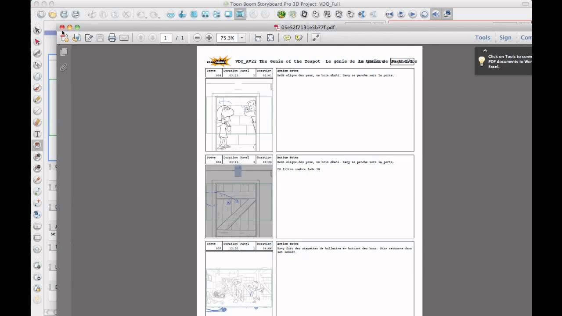Click New project icon in Storyboard Pro toolbar
Viewport: 562px width, 316px height.
click(41, 14)
